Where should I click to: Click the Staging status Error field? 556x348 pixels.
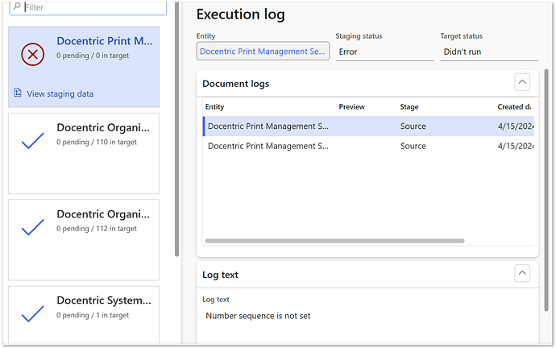point(384,52)
